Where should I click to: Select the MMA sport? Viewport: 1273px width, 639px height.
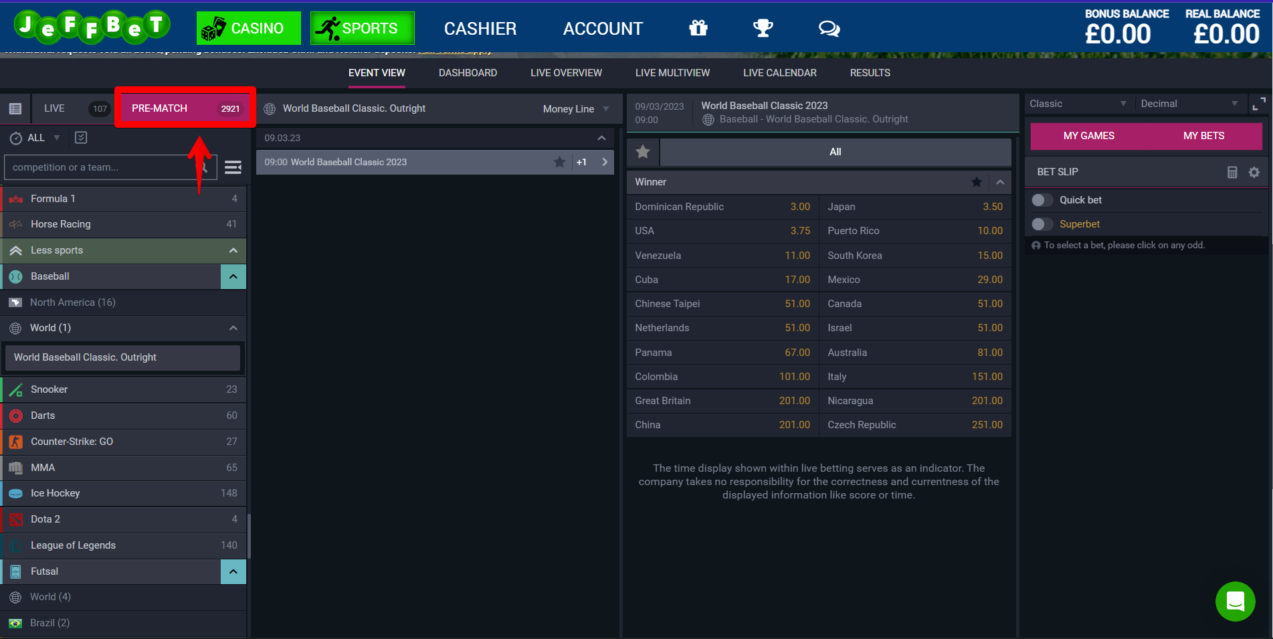click(124, 468)
